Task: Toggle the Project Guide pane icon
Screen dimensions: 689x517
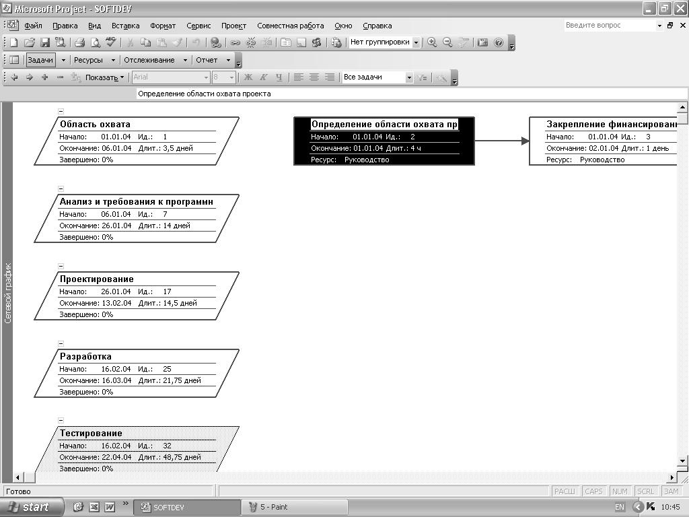Action: (14, 60)
